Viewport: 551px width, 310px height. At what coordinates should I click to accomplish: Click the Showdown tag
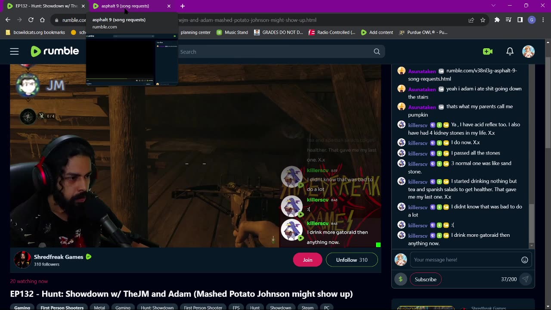coord(281,307)
